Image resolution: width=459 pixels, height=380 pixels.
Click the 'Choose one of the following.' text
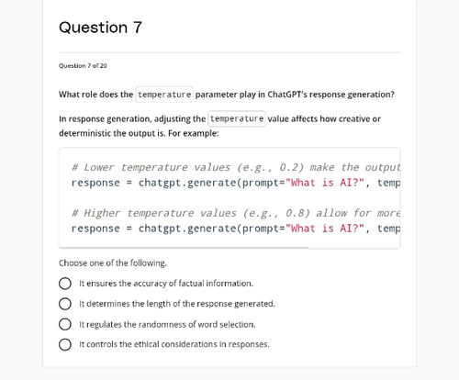coord(113,263)
